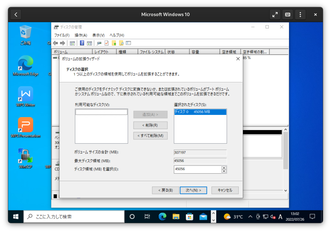
Task: Click the rescan disks toolbar icon
Action: pos(99,43)
